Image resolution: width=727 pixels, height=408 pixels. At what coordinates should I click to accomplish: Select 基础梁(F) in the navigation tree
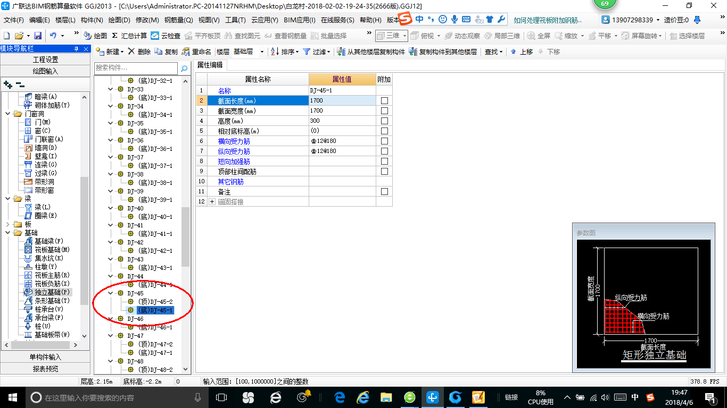(44, 241)
